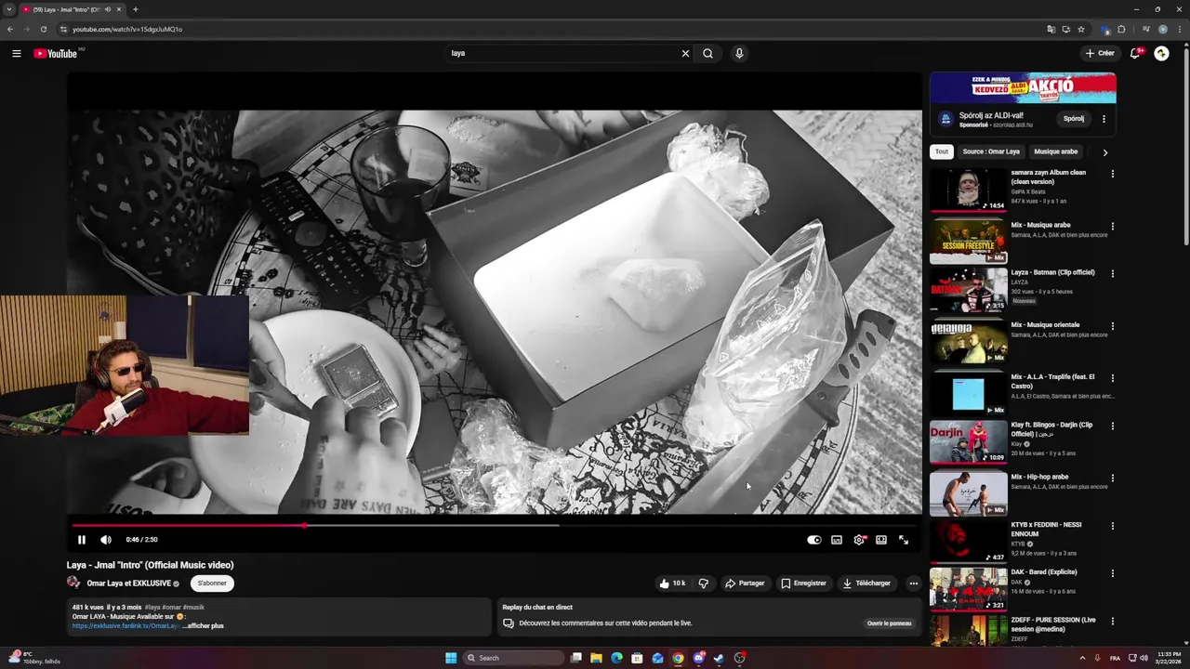Open Layza - Batman (Clip officiel) title
This screenshot has width=1190, height=669.
point(1052,272)
